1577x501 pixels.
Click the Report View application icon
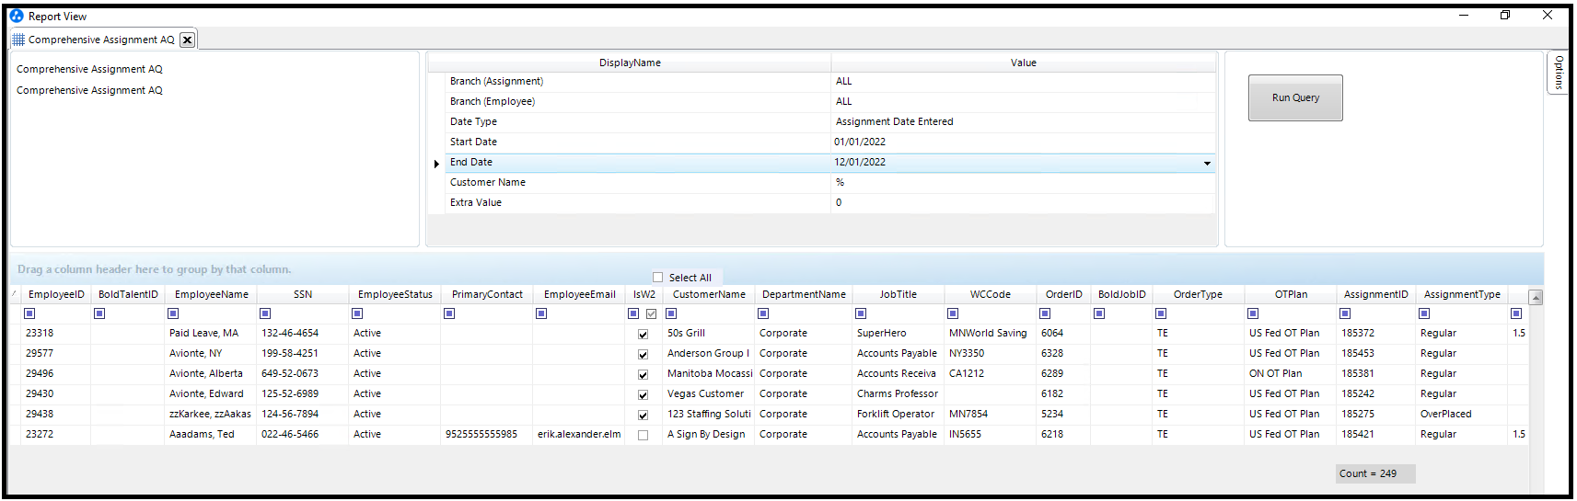click(17, 16)
